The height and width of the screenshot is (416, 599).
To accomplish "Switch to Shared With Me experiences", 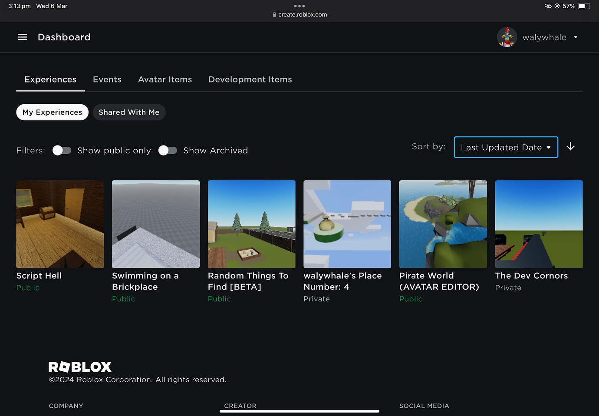I will tap(129, 112).
